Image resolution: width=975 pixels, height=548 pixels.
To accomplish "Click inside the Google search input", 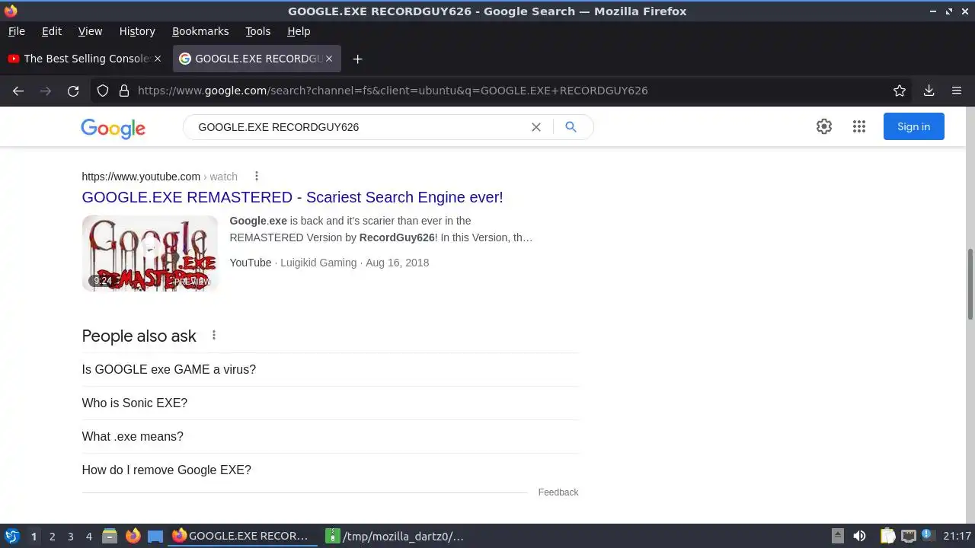I will [358, 127].
